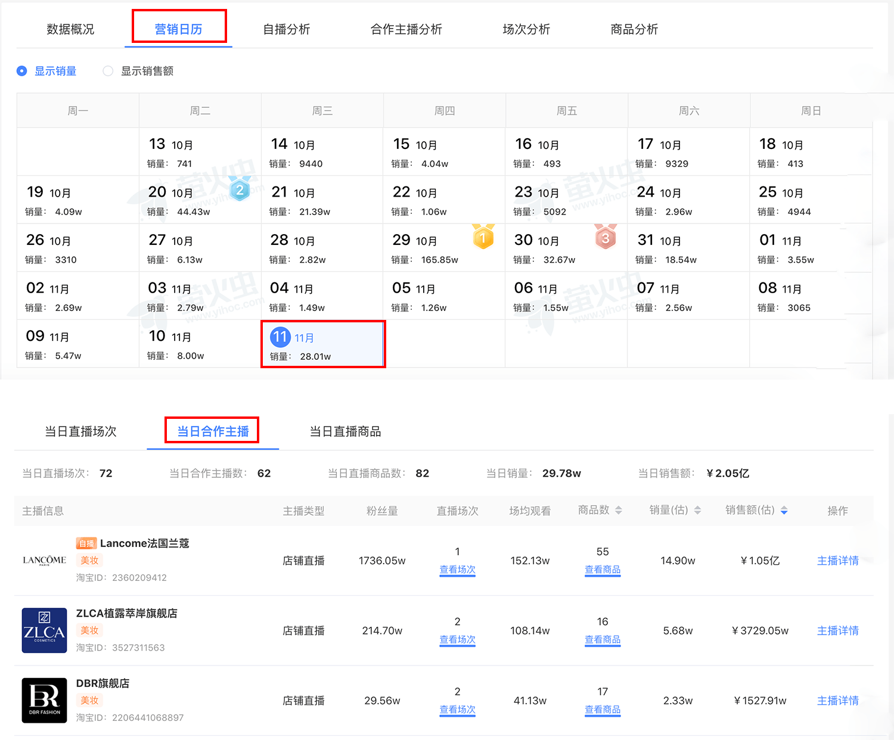Sort by 商品数 column arrows
The width and height of the screenshot is (894, 740).
tap(619, 510)
